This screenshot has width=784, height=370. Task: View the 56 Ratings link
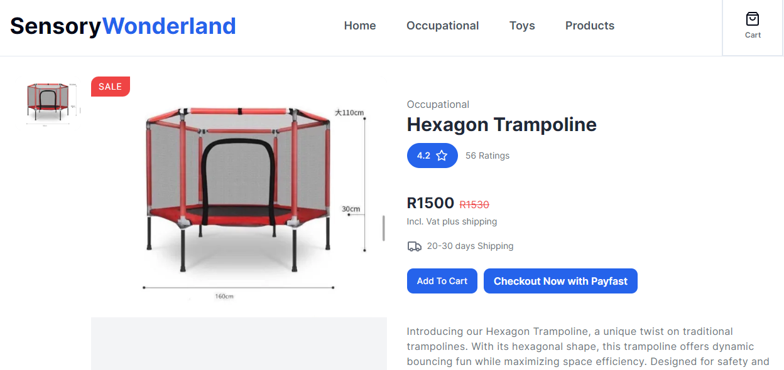(487, 156)
